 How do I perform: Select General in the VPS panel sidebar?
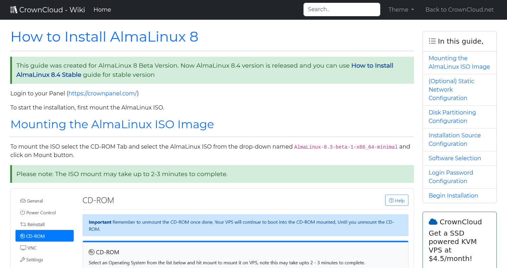pyautogui.click(x=35, y=201)
